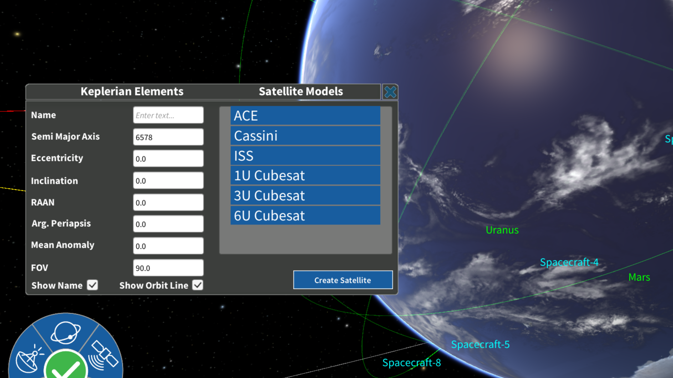Edit the Eccentricity field
673x378 pixels.
pyautogui.click(x=168, y=158)
